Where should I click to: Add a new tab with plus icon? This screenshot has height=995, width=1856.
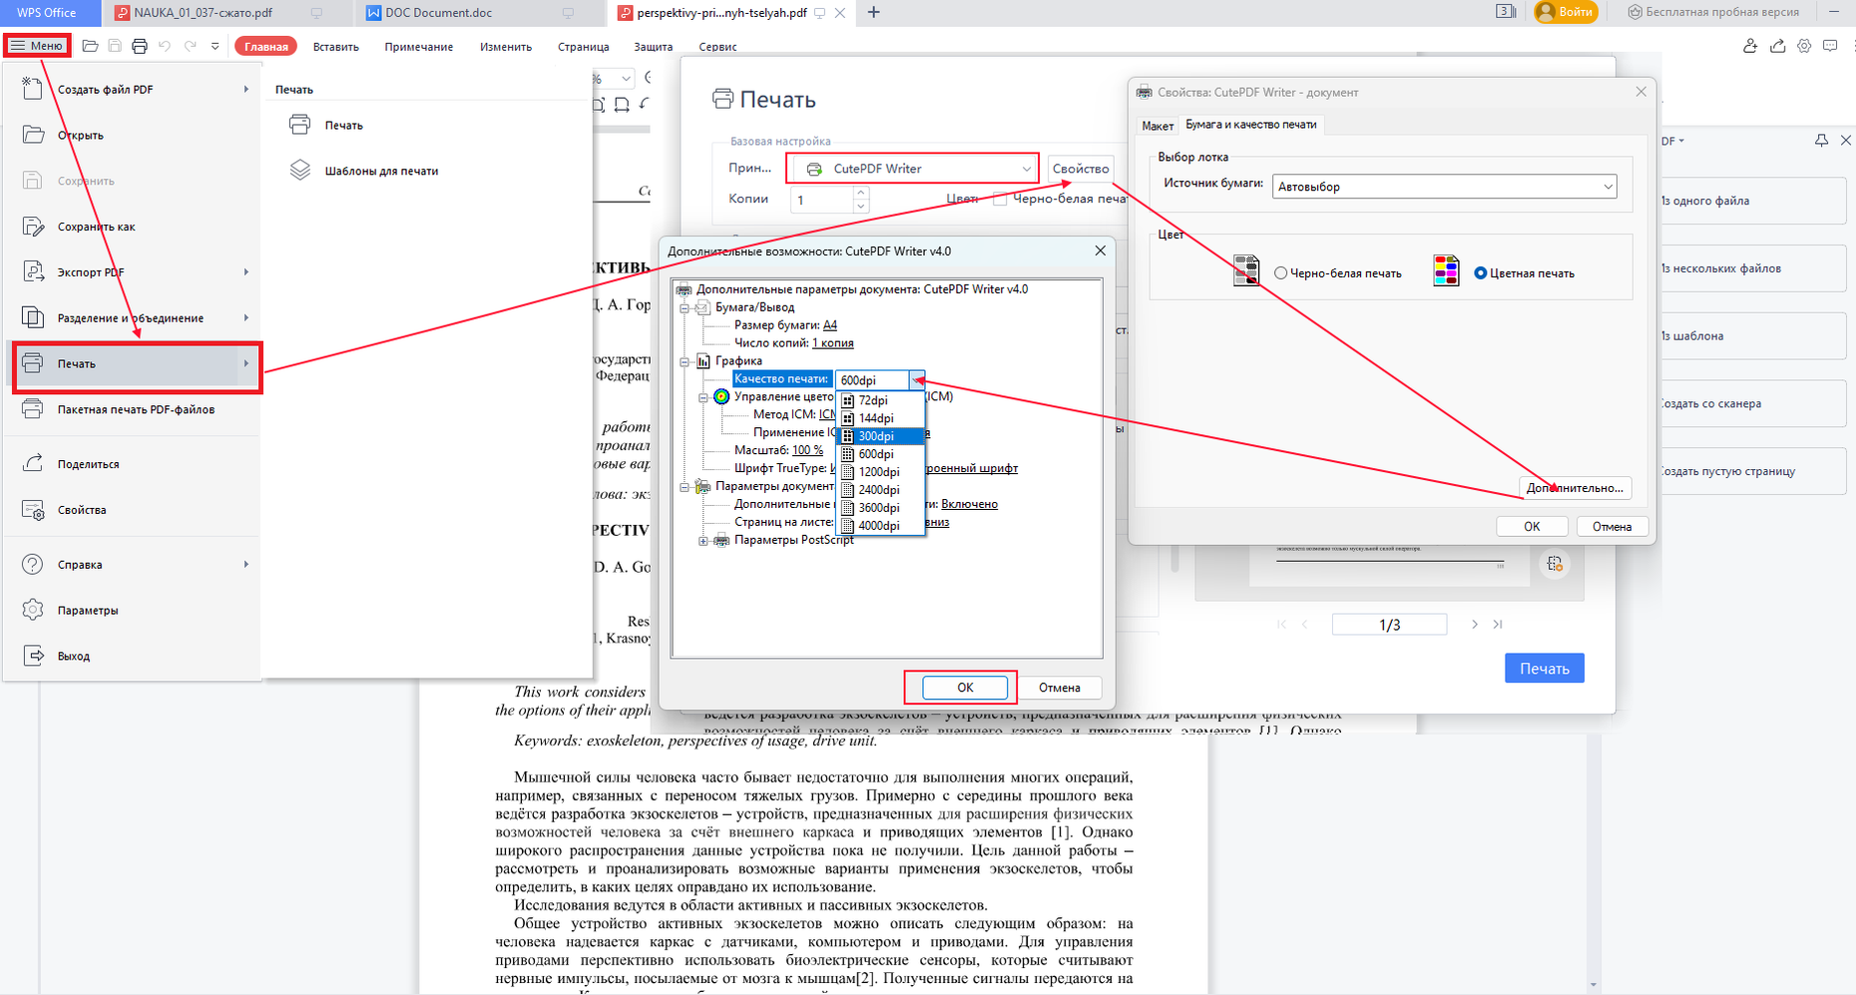pos(874,13)
